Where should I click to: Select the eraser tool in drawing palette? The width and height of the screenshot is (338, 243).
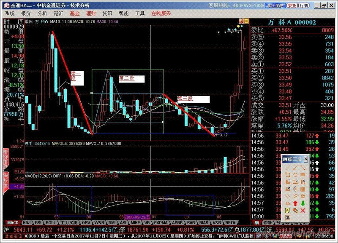tap(295, 210)
